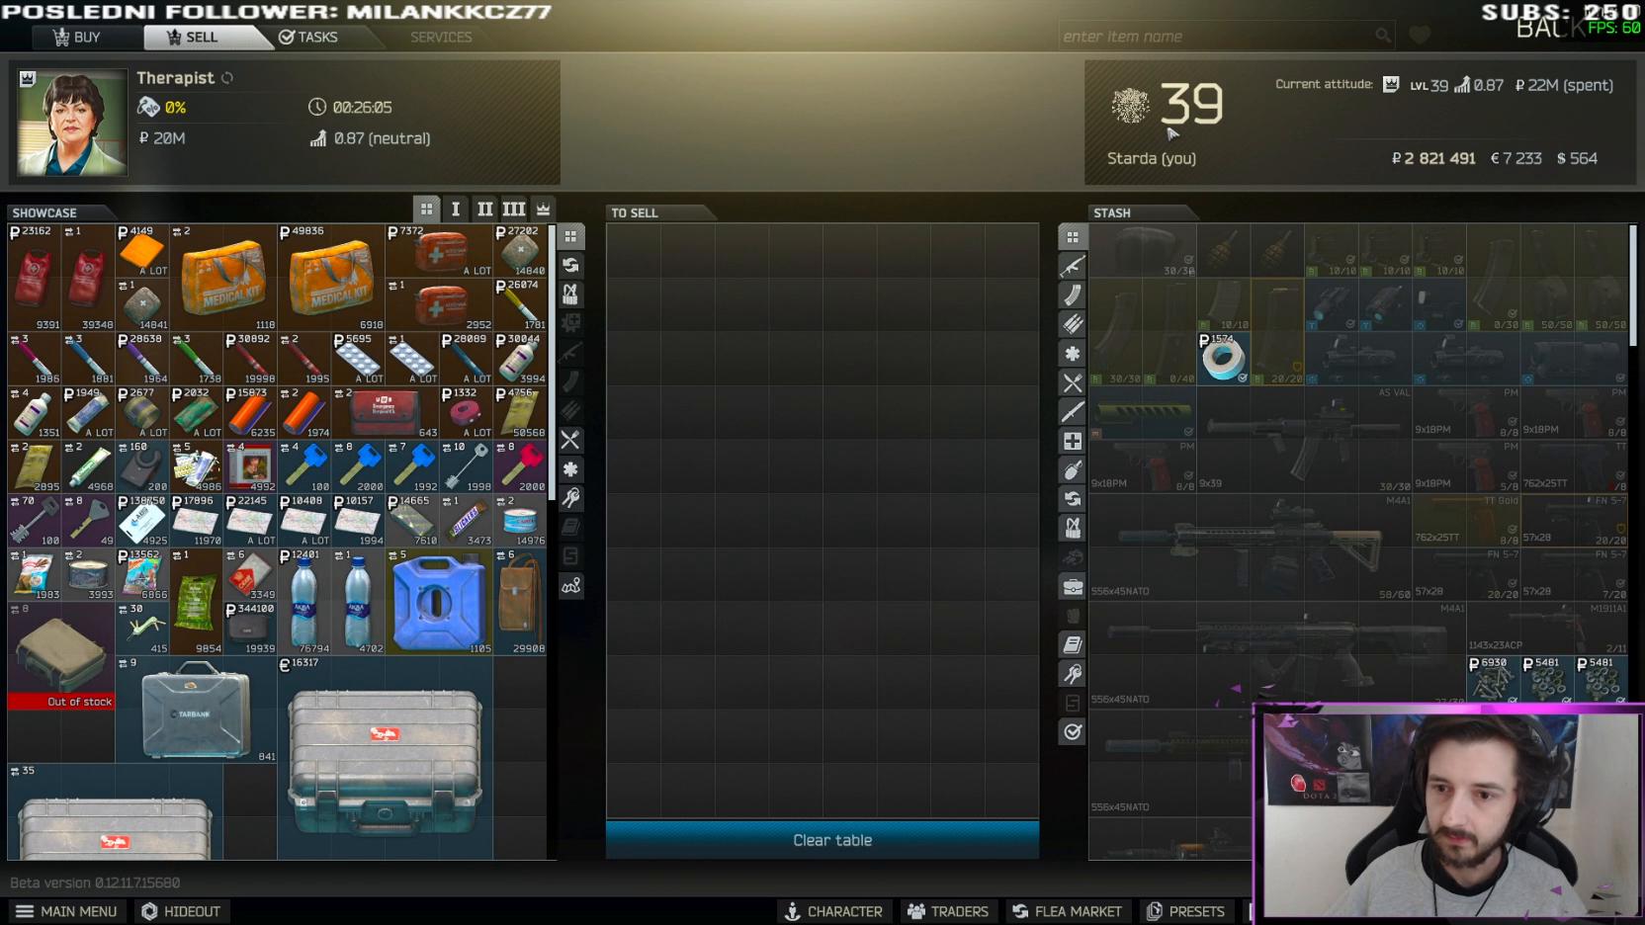
Task: Click the euro balance 7 233
Action: tap(1515, 158)
